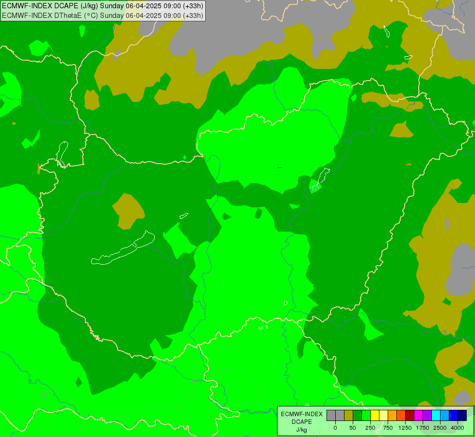This screenshot has width=475, height=437.
Task: Pick the orange legend swatch
Action: [x=393, y=416]
